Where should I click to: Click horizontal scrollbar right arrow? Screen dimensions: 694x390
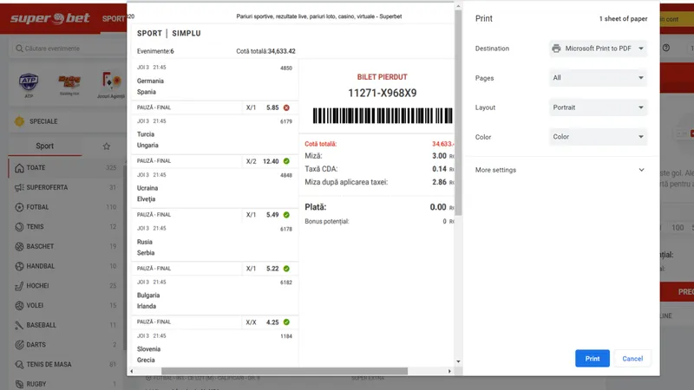[449, 372]
